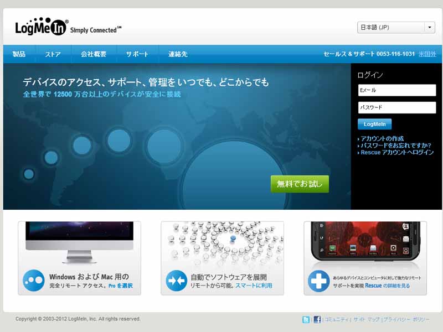Viewport: 443px width, 332px height.
Task: Open the サイト マップ footer link
Action: [366, 319]
